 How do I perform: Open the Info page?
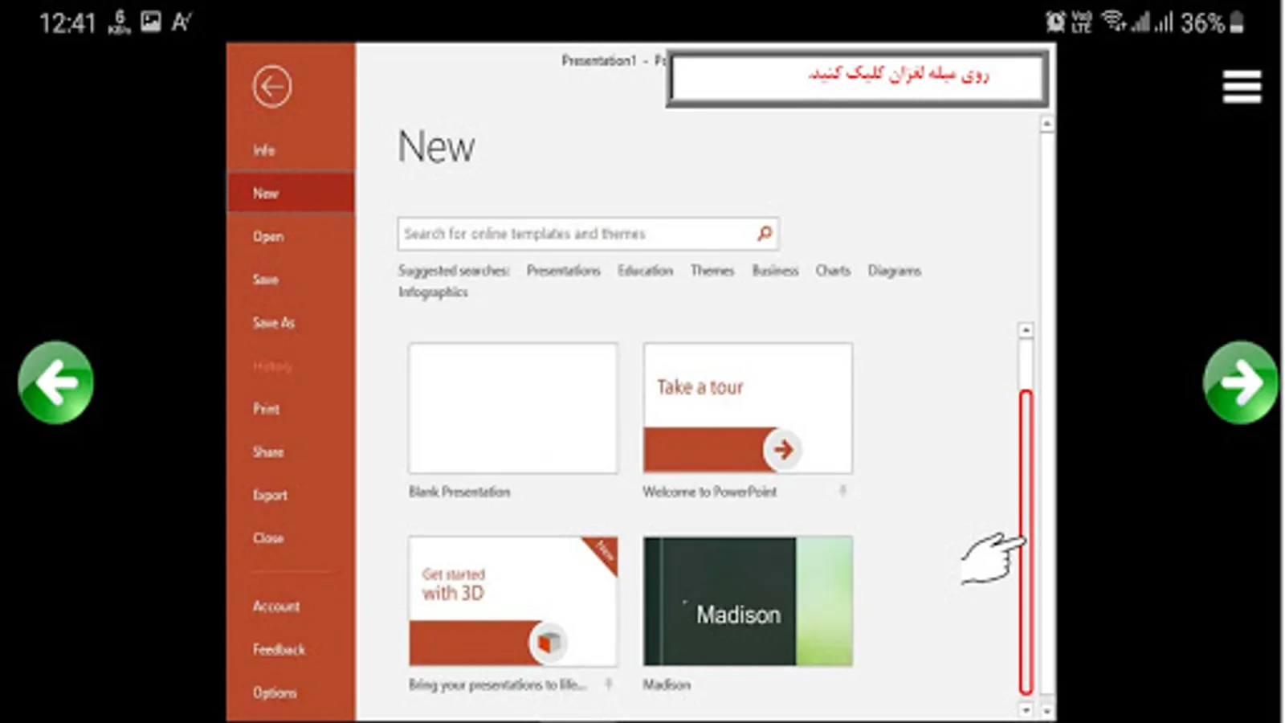[263, 150]
